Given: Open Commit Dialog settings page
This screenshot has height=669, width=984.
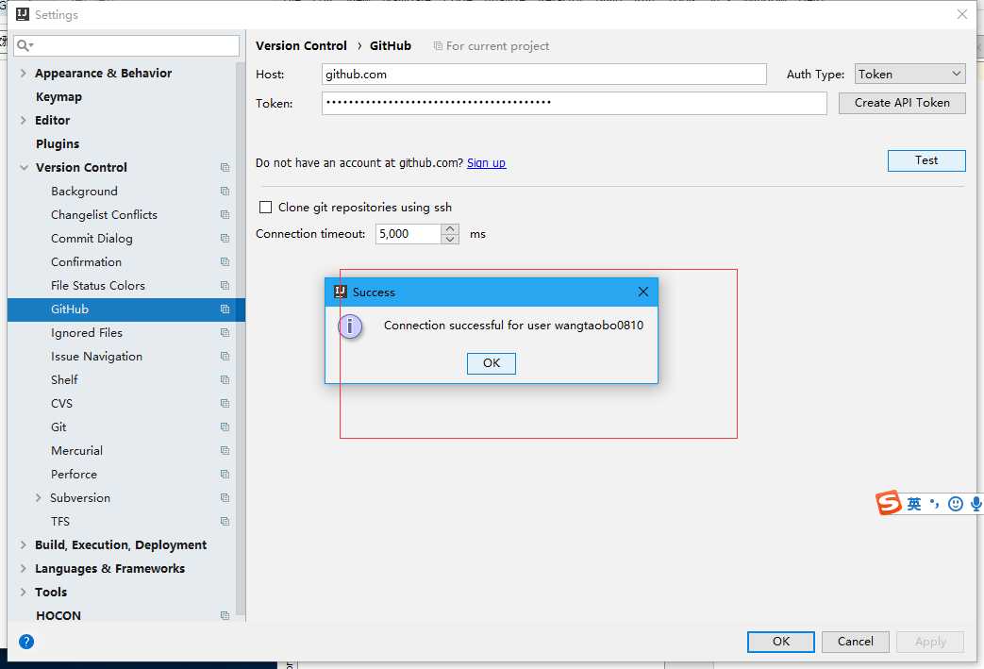Looking at the screenshot, I should (92, 239).
